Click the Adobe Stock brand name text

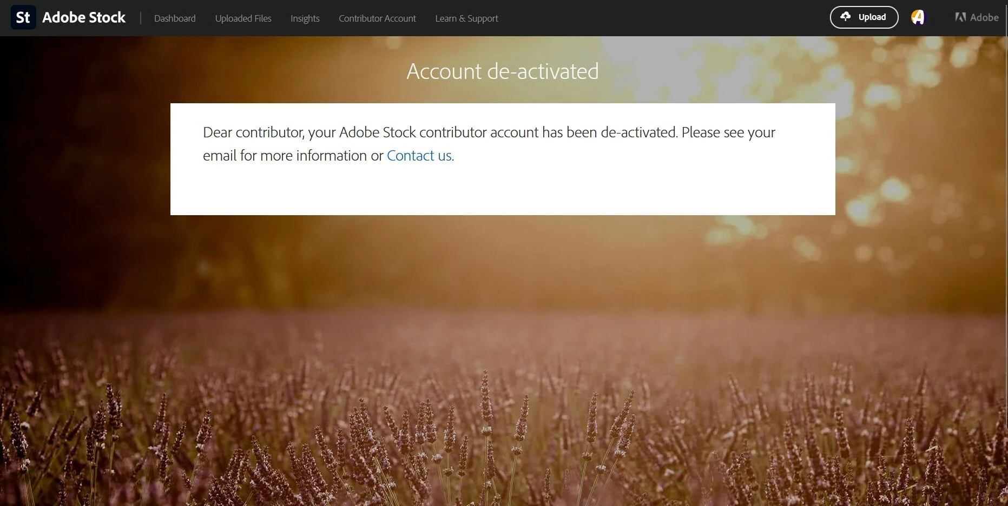pos(84,17)
